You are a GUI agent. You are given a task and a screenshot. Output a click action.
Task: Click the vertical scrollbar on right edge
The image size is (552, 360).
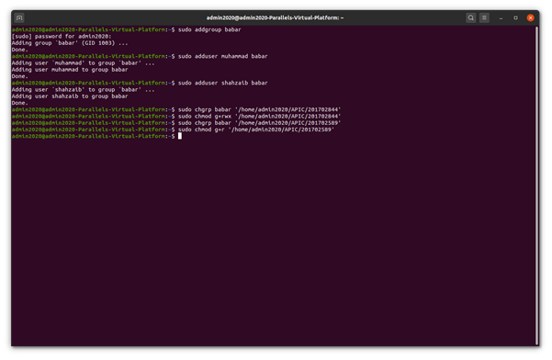537,186
